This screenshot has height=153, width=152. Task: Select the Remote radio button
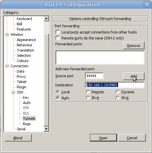point(88,92)
